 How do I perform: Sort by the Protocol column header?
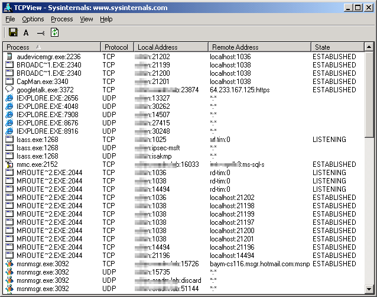click(x=117, y=47)
